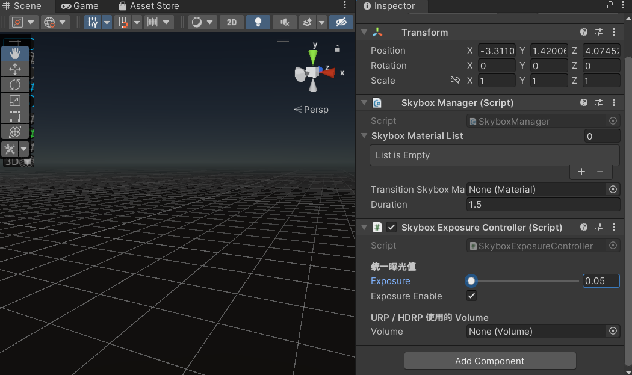Toggle scene lighting with the lightbulb button
The height and width of the screenshot is (375, 632).
(x=258, y=22)
